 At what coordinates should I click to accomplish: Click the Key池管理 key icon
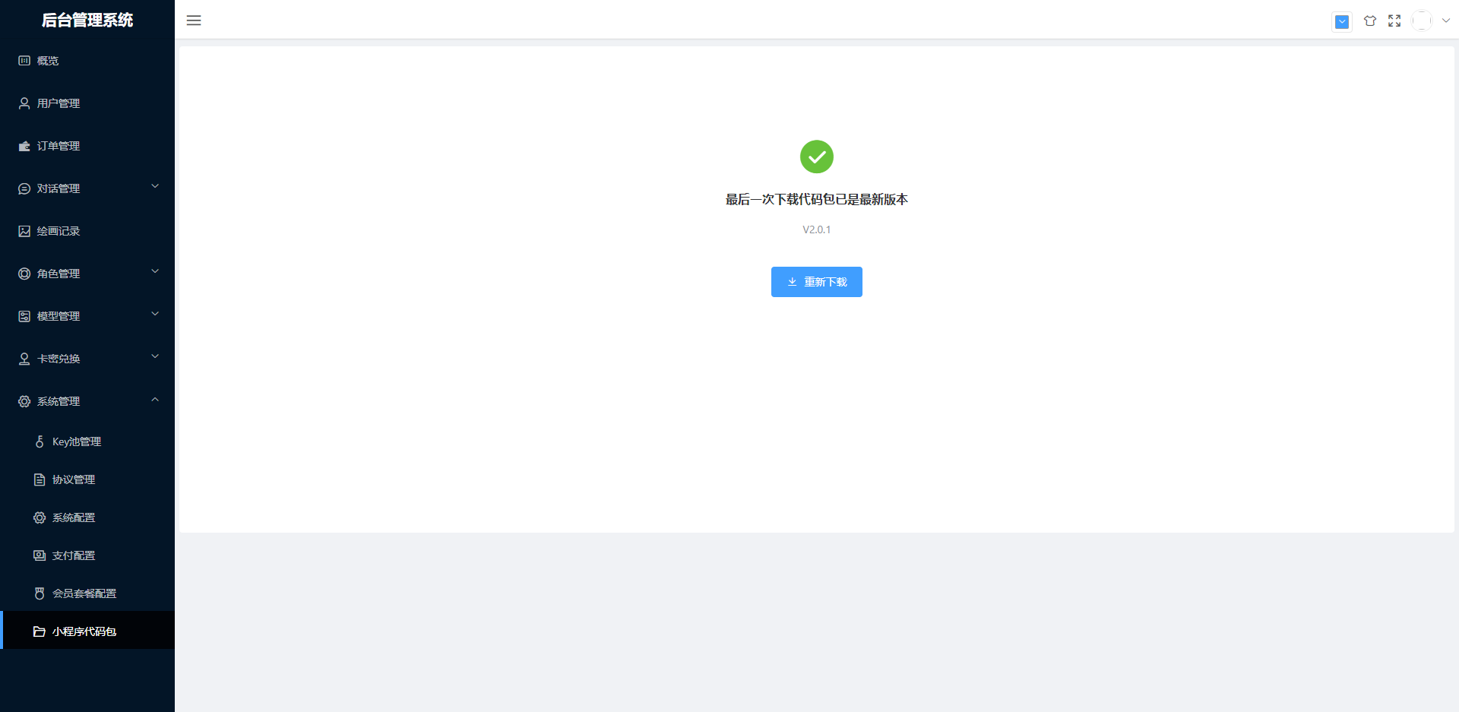(40, 441)
